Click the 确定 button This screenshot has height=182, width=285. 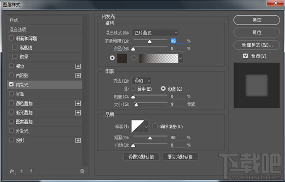point(257,20)
